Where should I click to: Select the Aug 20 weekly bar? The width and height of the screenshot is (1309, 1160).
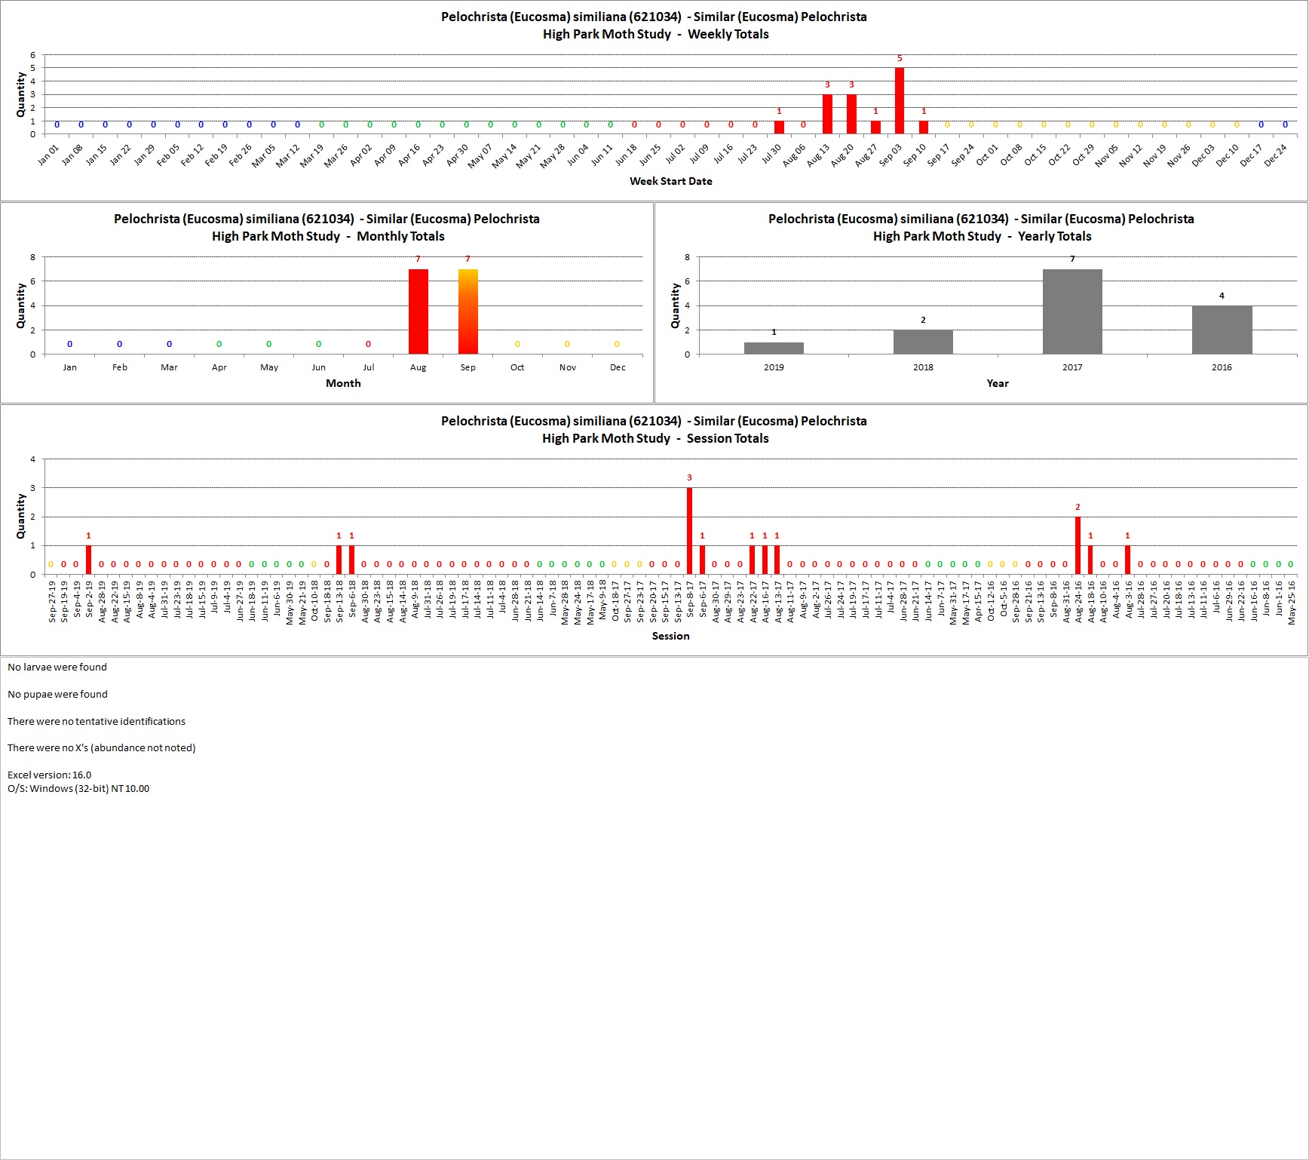(x=851, y=114)
